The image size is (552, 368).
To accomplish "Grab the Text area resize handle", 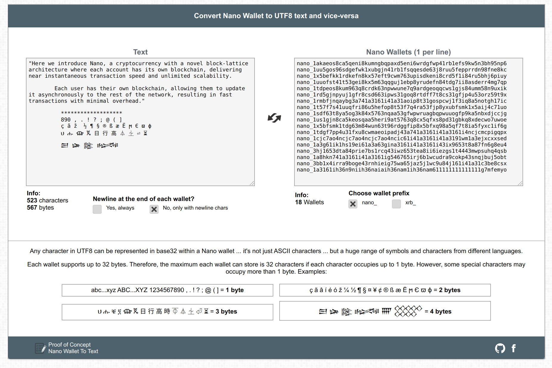I will coord(252,183).
